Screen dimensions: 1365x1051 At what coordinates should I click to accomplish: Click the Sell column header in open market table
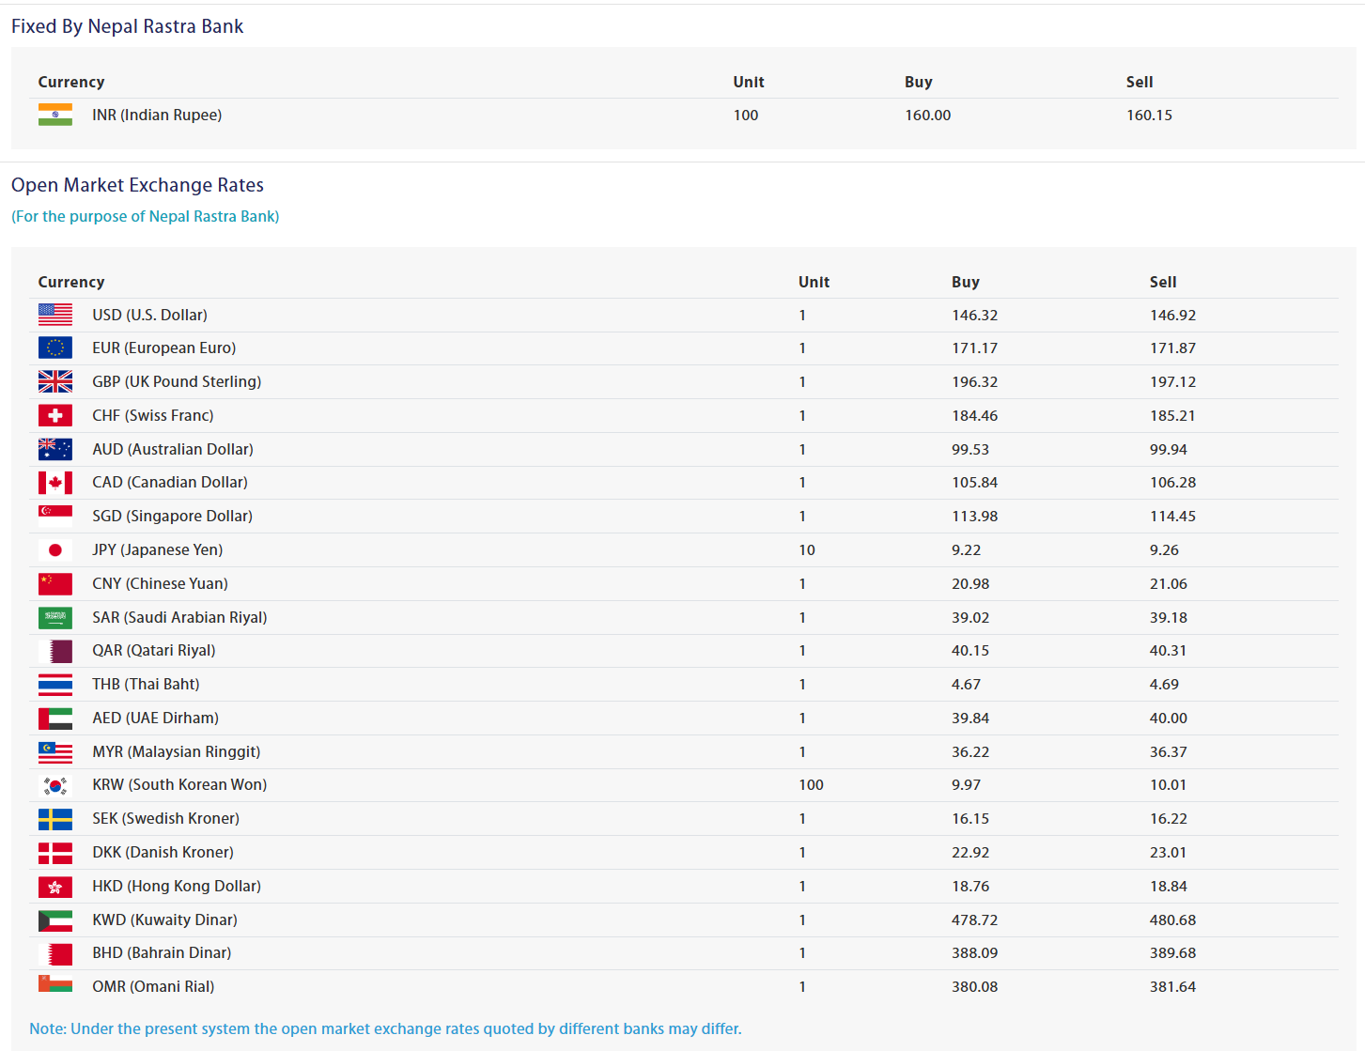pos(1162,282)
